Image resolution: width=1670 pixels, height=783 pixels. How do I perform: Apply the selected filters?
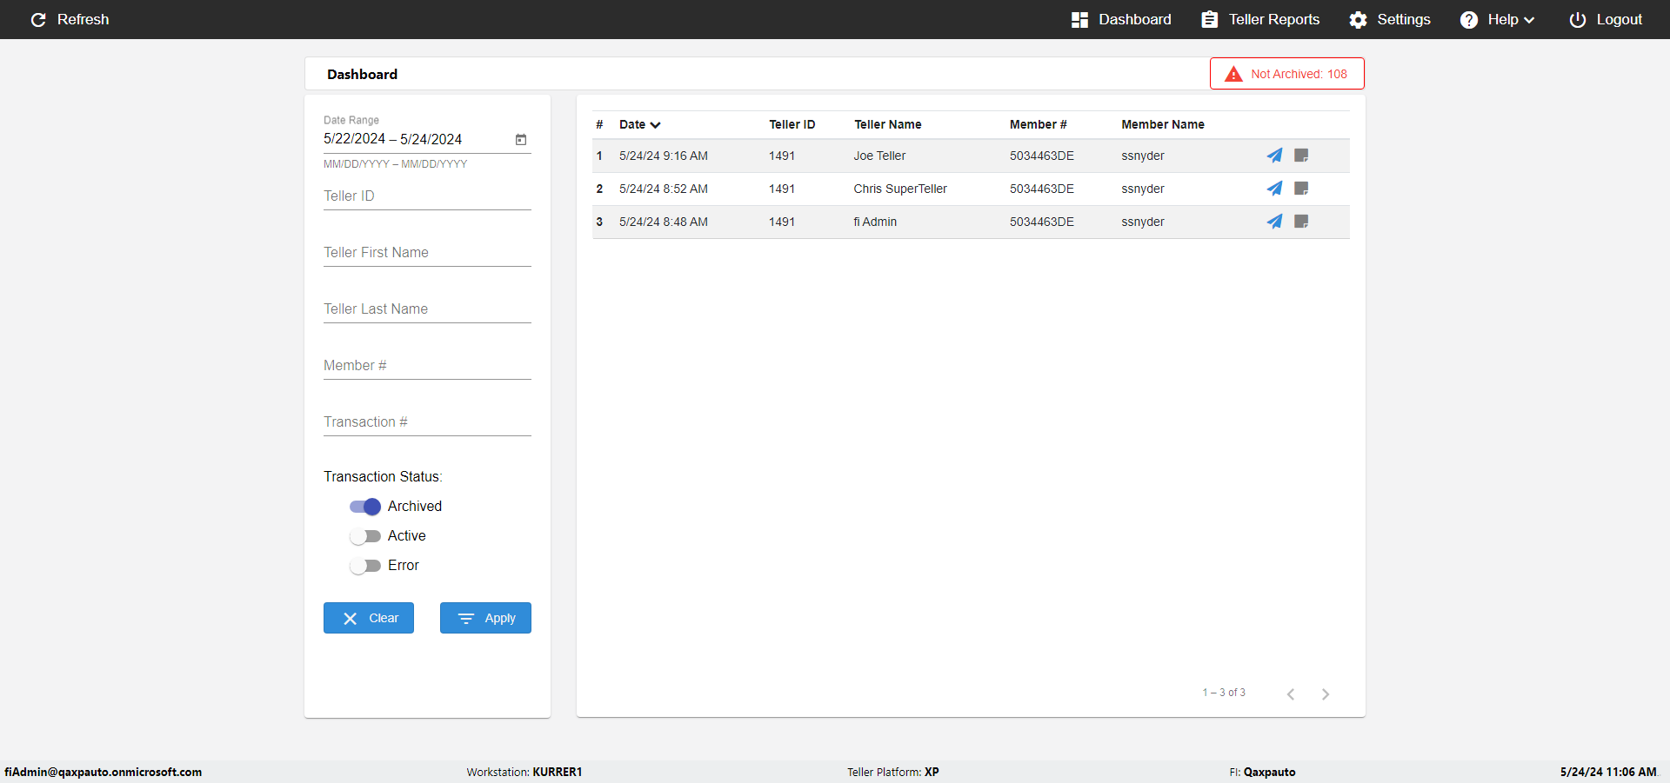click(485, 618)
